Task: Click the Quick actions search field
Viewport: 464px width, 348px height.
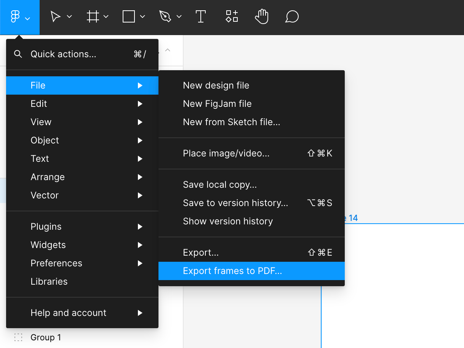Action: click(63, 54)
